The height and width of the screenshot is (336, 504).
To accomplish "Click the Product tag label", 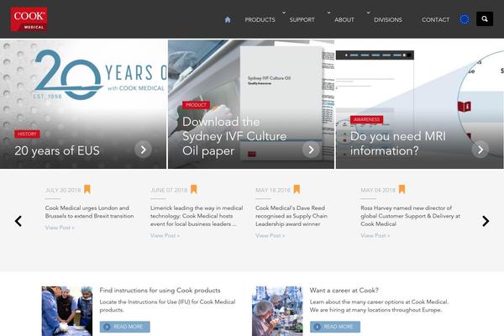I will click(196, 105).
